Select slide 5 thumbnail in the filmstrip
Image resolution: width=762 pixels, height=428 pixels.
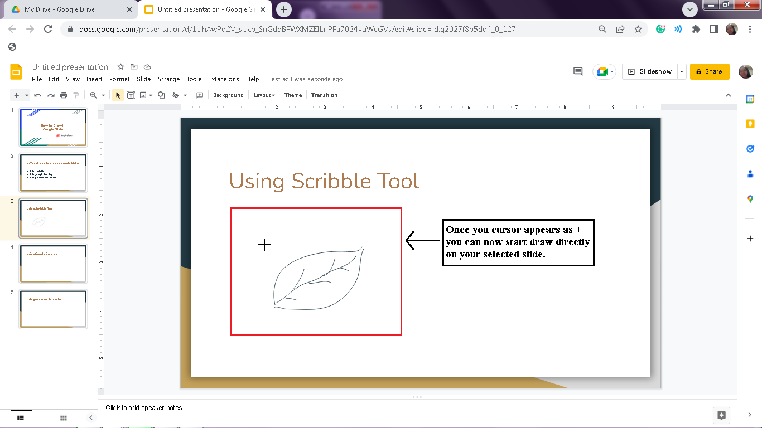point(53,309)
